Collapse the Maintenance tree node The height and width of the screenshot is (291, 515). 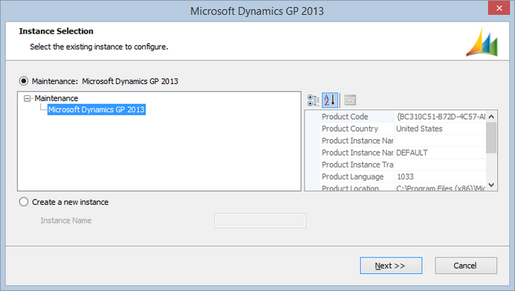pyautogui.click(x=28, y=98)
